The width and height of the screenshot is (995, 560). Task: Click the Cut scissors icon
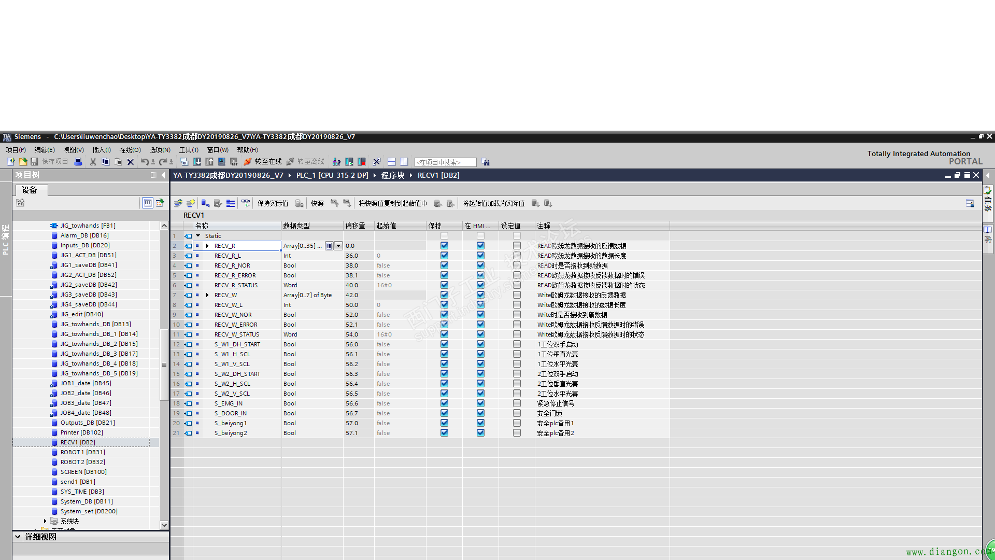(x=93, y=162)
